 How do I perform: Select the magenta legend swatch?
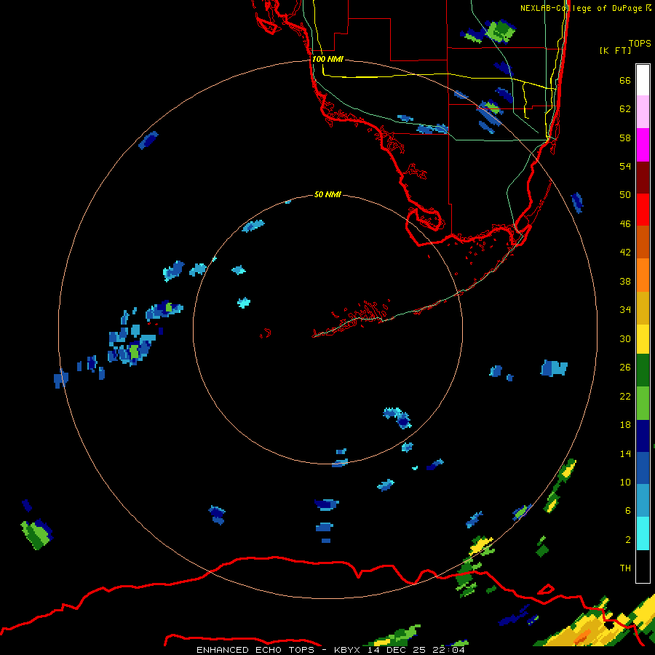click(643, 145)
